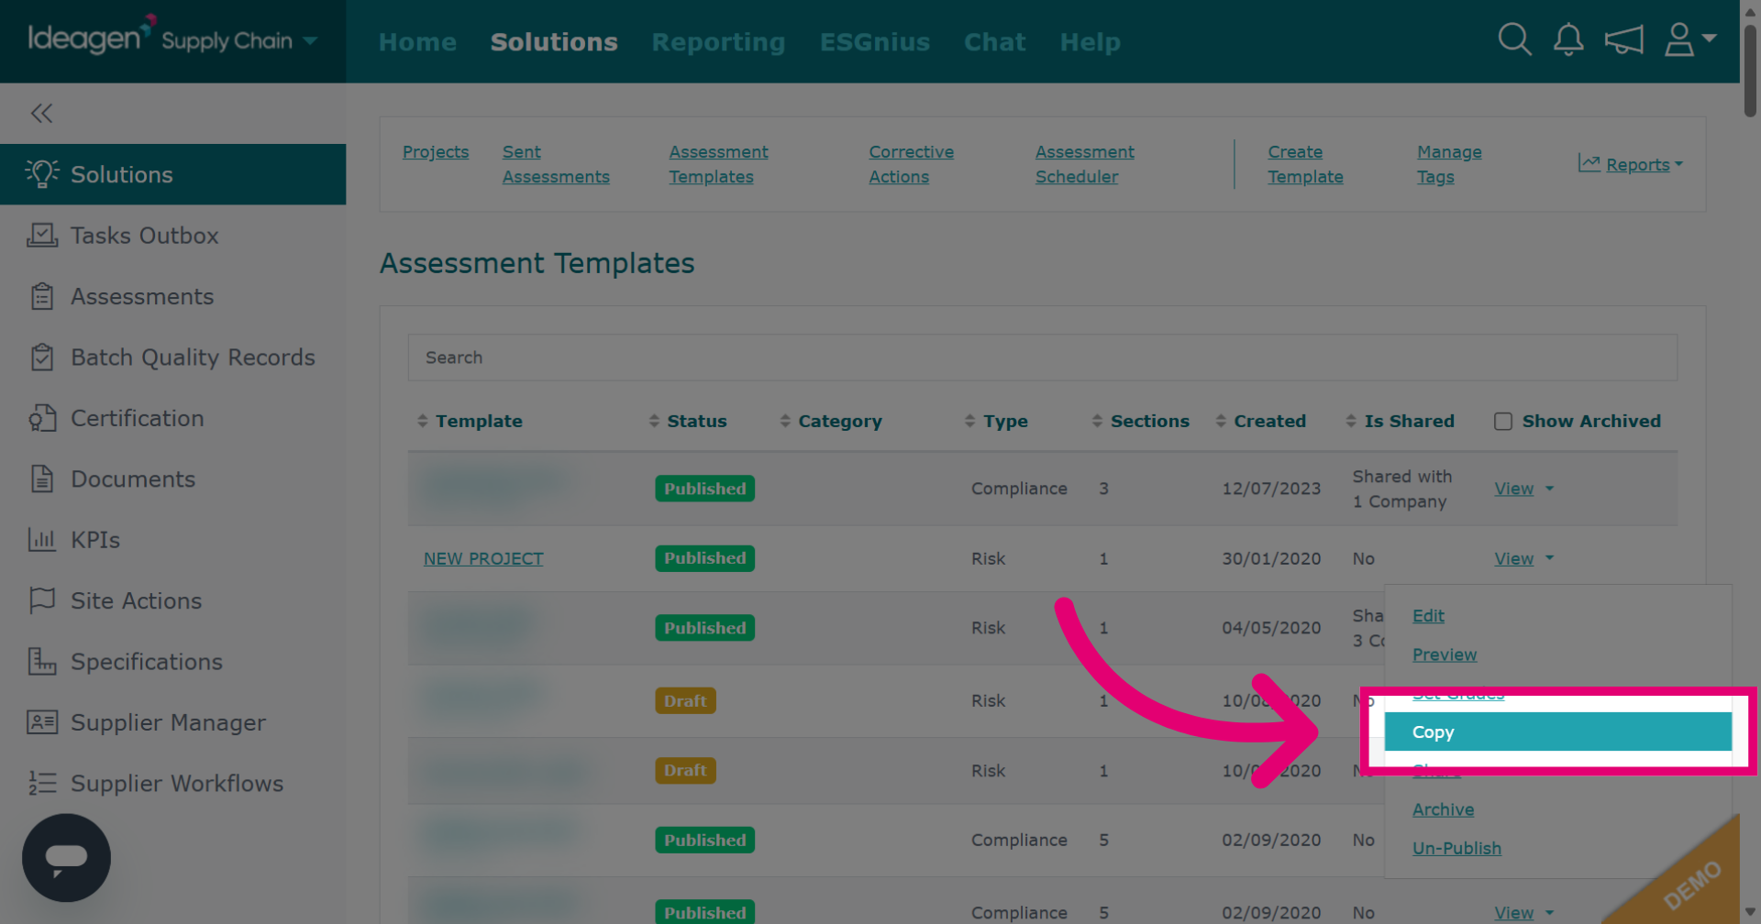Click the Create Template link
Screen dimensions: 1761x924
[x=1305, y=164]
